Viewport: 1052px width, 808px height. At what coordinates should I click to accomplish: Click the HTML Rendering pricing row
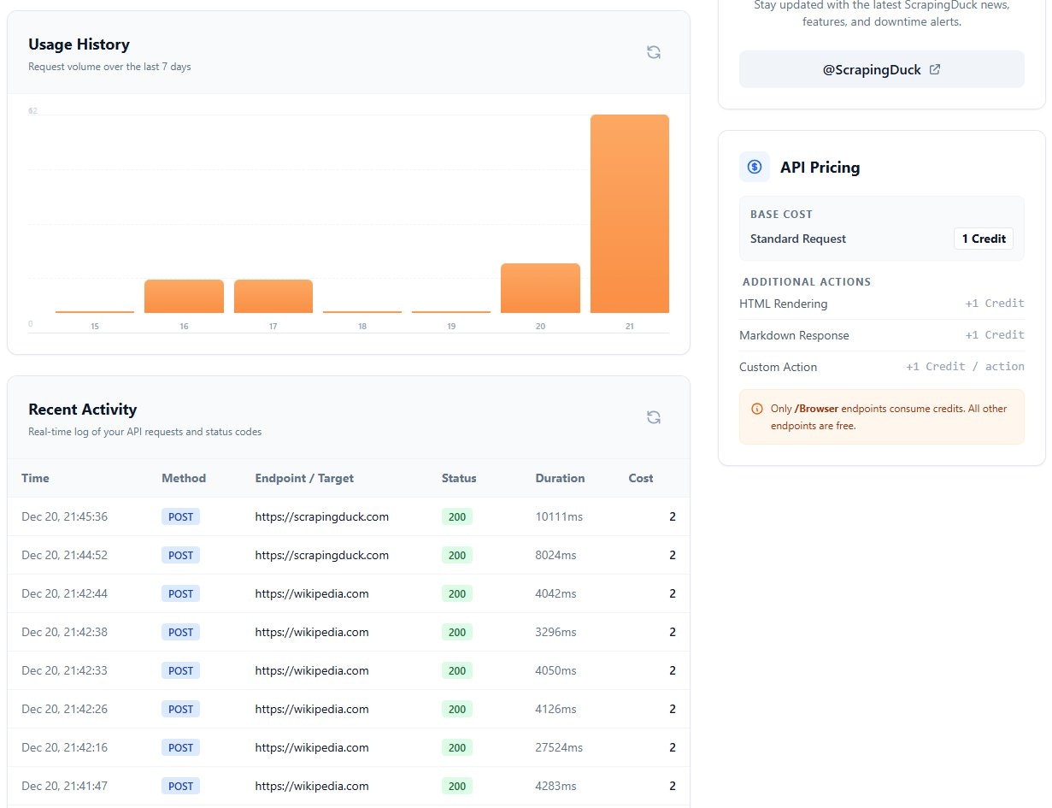point(882,304)
